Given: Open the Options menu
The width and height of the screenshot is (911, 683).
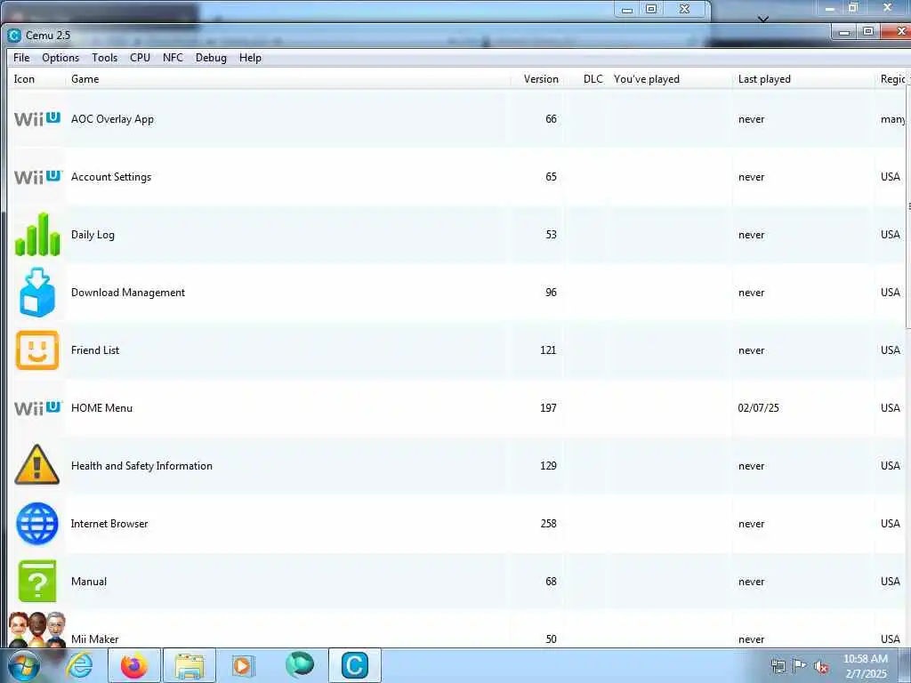Looking at the screenshot, I should [60, 58].
